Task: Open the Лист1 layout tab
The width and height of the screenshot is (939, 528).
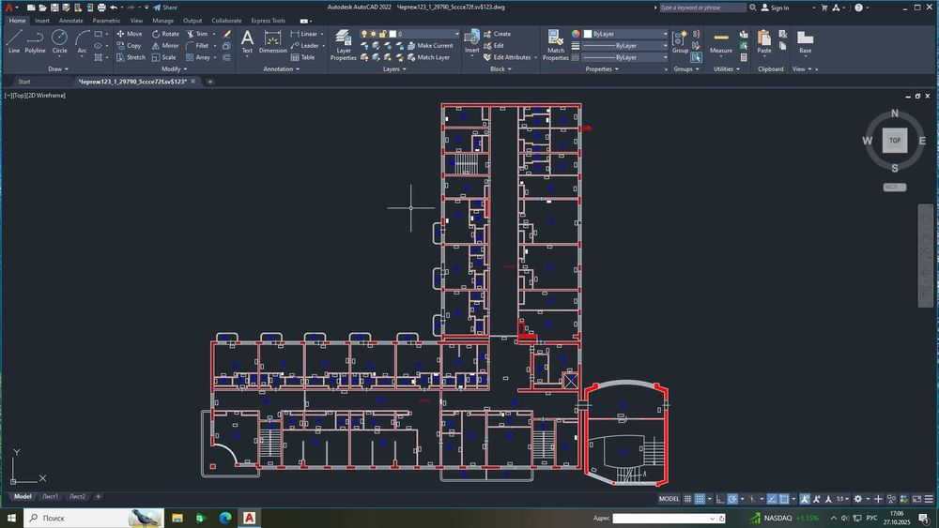Action: (50, 496)
